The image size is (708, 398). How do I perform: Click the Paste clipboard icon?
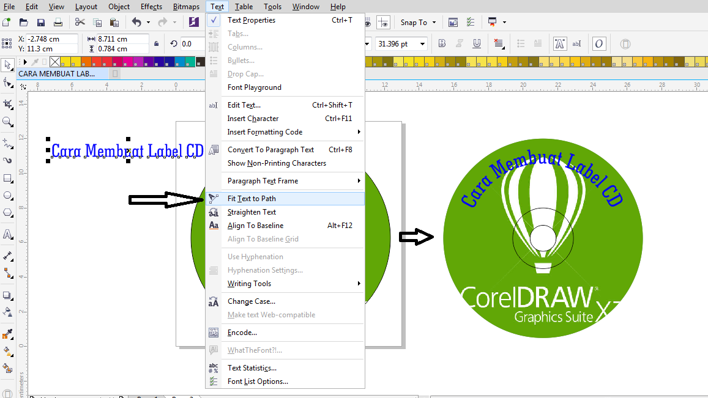point(114,22)
